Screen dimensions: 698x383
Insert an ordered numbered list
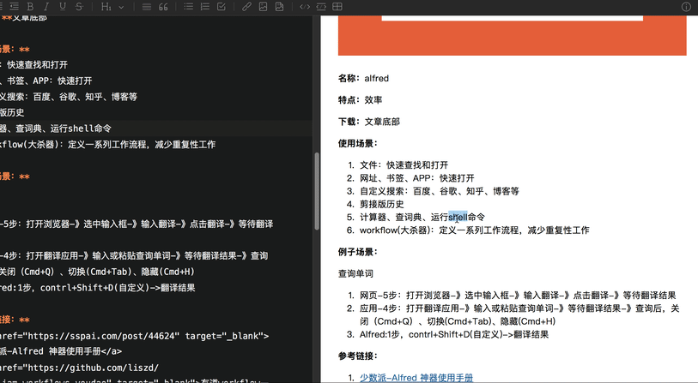click(x=205, y=6)
